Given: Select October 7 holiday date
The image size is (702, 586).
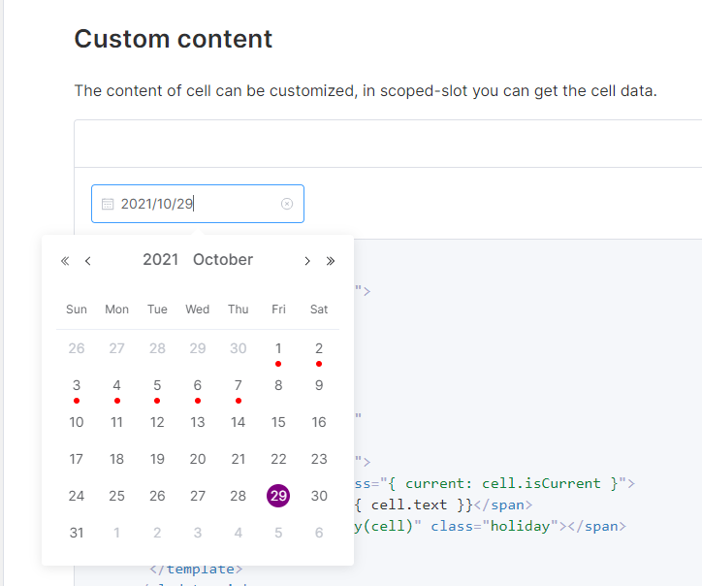Looking at the screenshot, I should 239,385.
